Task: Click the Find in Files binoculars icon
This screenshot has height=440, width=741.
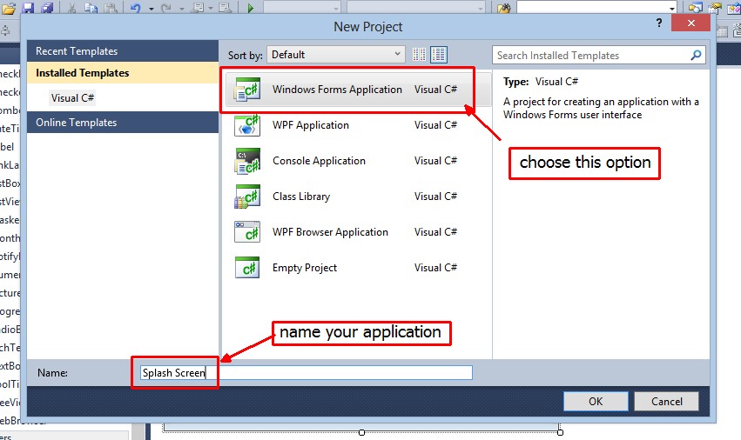Action: click(504, 8)
